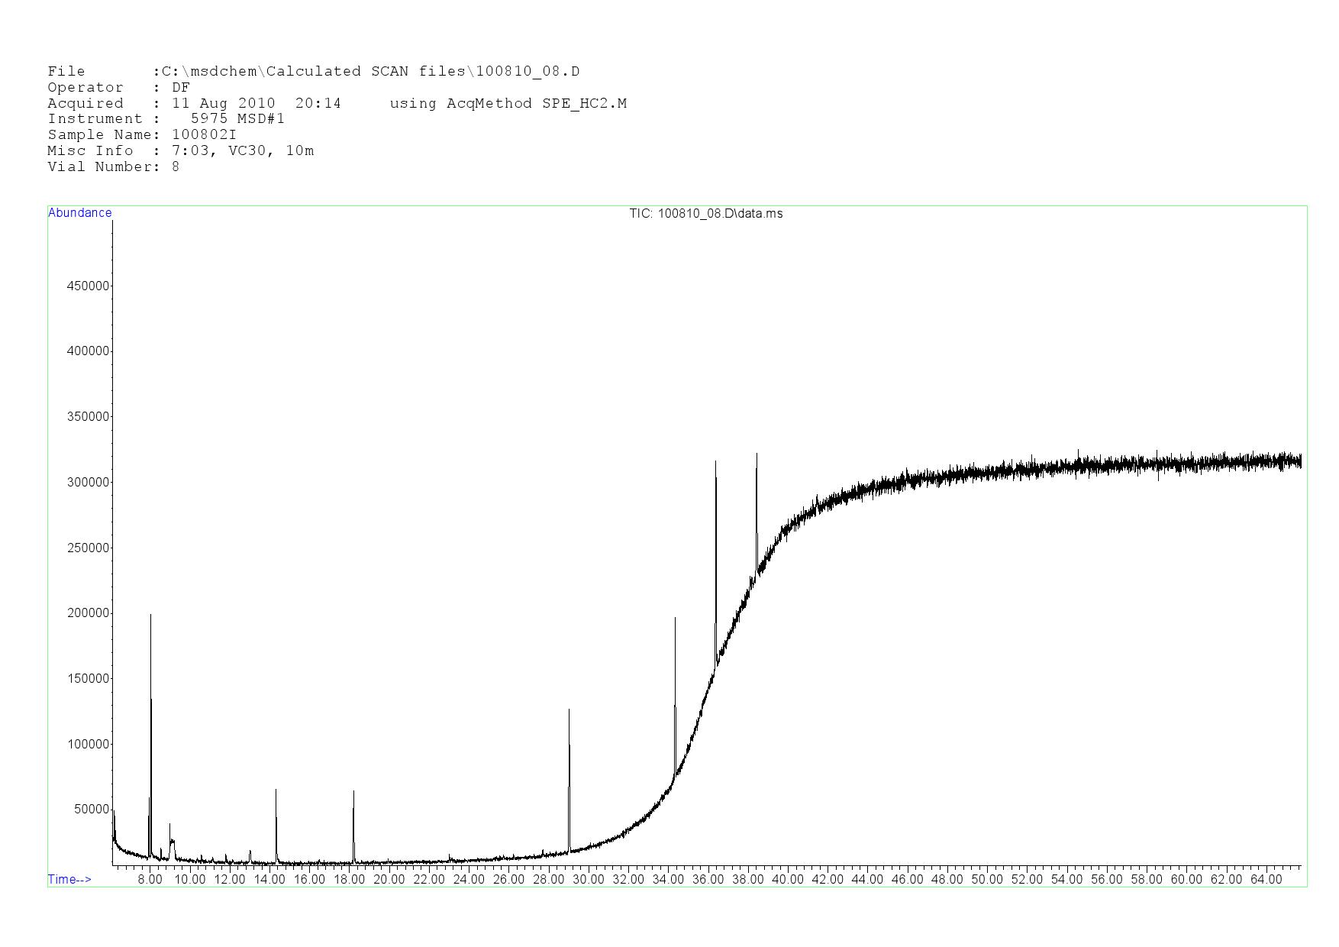Select the TIC: 100810_08.D\data.ms plot title
The image size is (1339, 947).
coord(705,214)
